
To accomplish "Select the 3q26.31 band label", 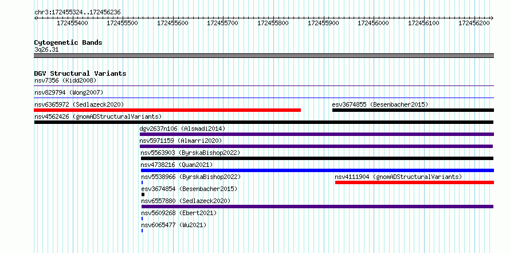I will (46, 49).
